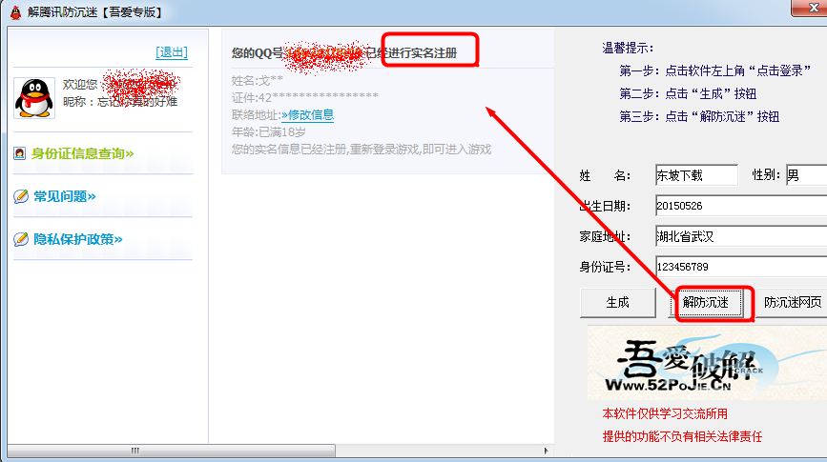Click the pencil icon beside 常见问题

(21, 196)
